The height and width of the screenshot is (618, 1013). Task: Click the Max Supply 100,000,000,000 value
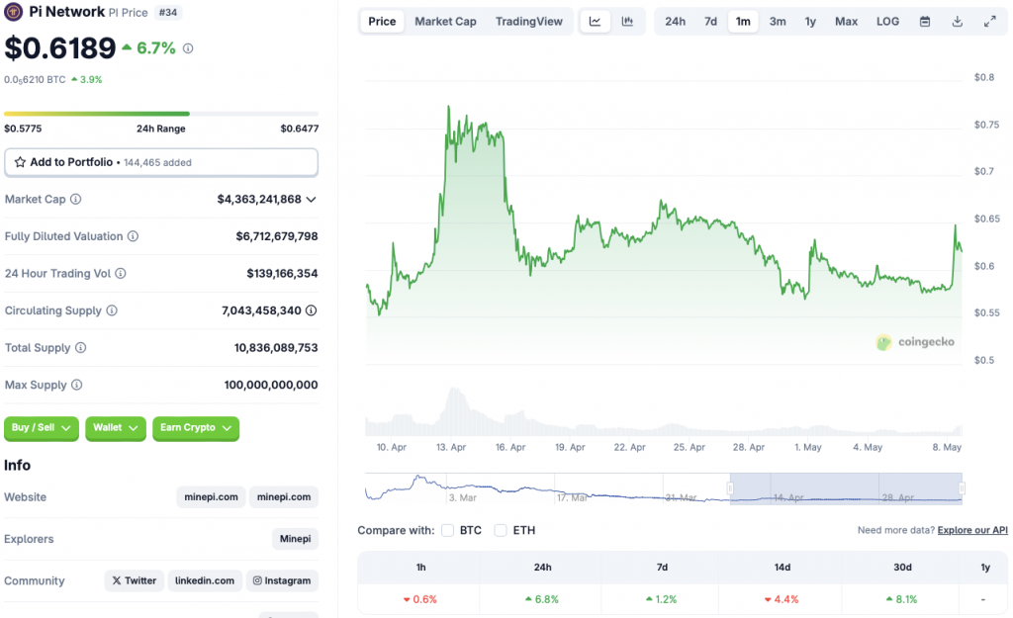coord(271,385)
